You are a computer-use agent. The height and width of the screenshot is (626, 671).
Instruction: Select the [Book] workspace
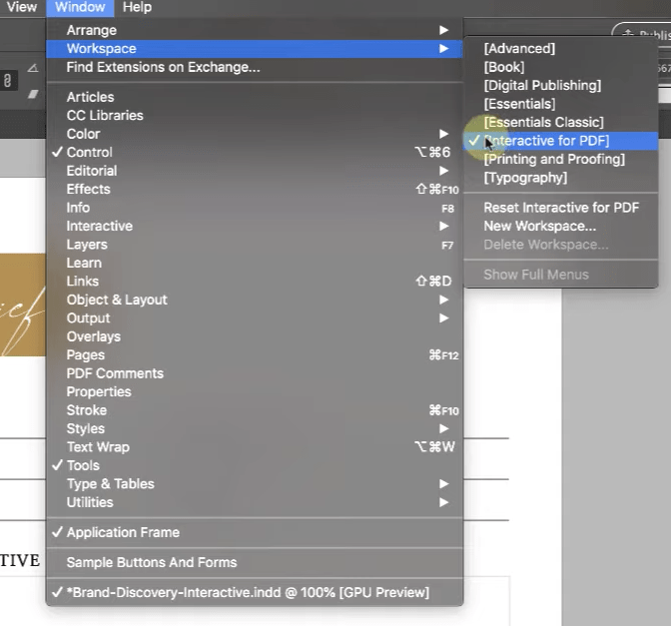tap(561, 67)
